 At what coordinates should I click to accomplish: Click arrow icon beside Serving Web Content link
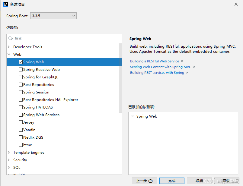[x=194, y=67]
